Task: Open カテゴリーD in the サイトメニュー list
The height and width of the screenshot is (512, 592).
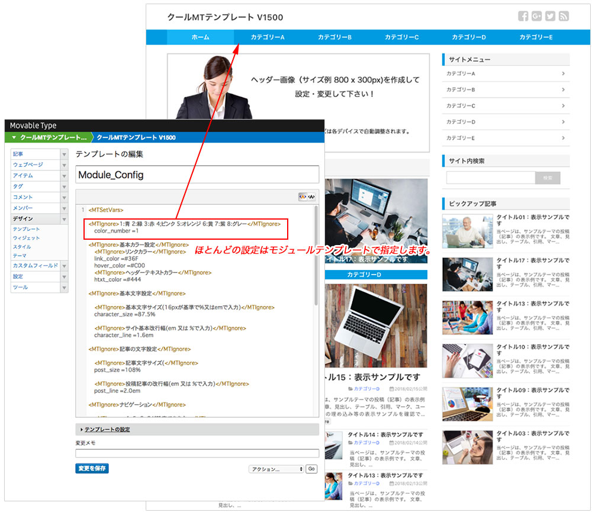Action: [506, 122]
